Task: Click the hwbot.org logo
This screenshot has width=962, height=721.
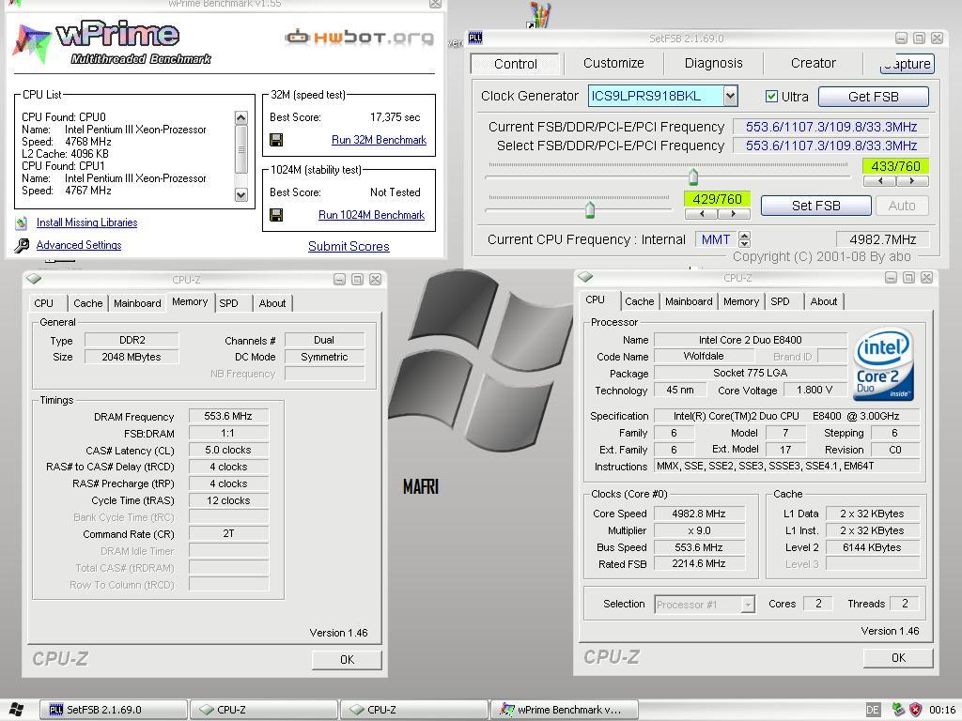Action: pos(359,38)
